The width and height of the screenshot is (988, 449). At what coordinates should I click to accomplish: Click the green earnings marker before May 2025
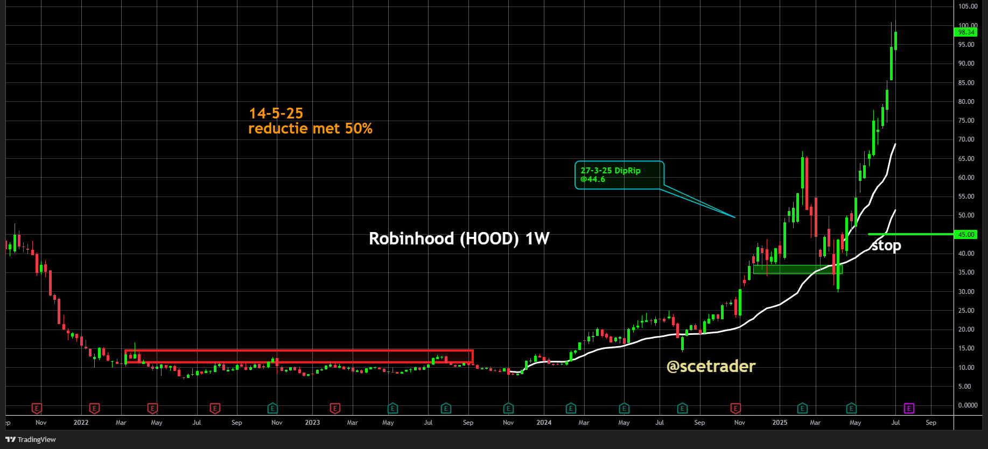(x=851, y=409)
